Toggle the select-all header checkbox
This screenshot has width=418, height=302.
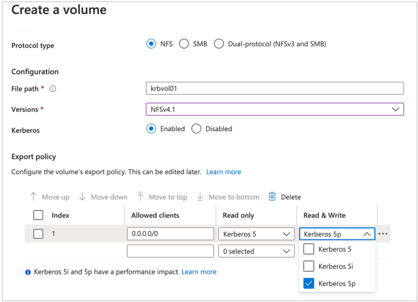[38, 215]
